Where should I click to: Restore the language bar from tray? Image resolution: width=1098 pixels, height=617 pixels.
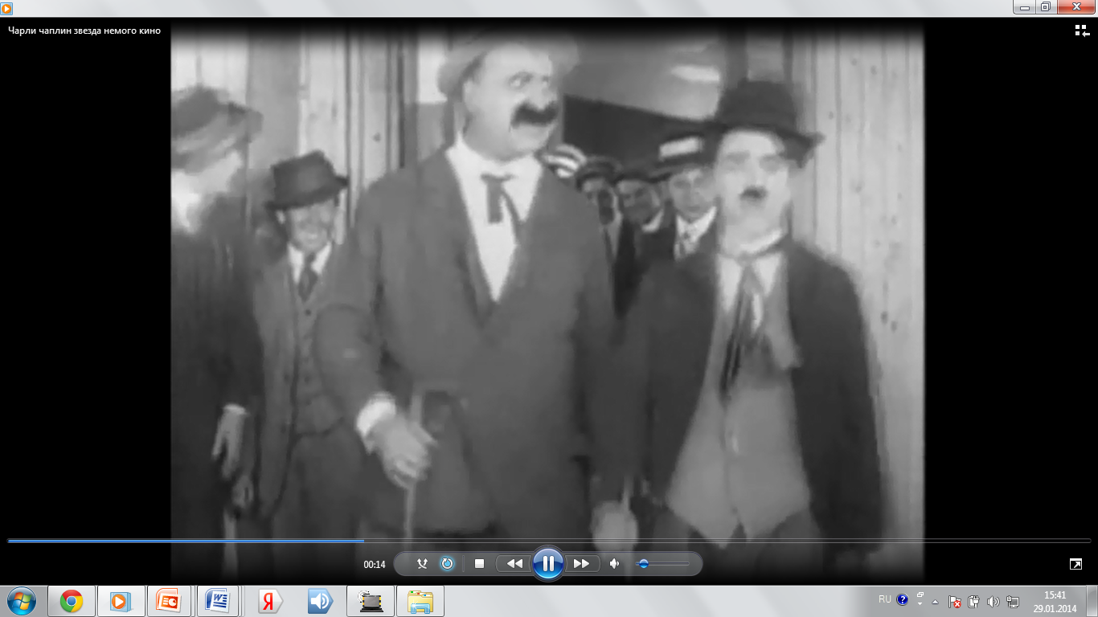click(920, 595)
